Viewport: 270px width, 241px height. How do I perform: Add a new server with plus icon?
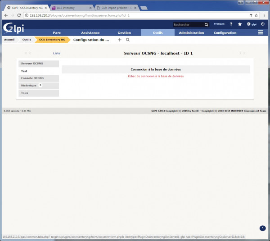(120, 40)
